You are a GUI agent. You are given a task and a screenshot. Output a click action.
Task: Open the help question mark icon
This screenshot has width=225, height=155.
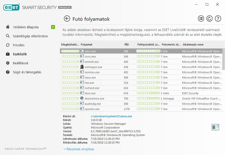tap(218, 19)
